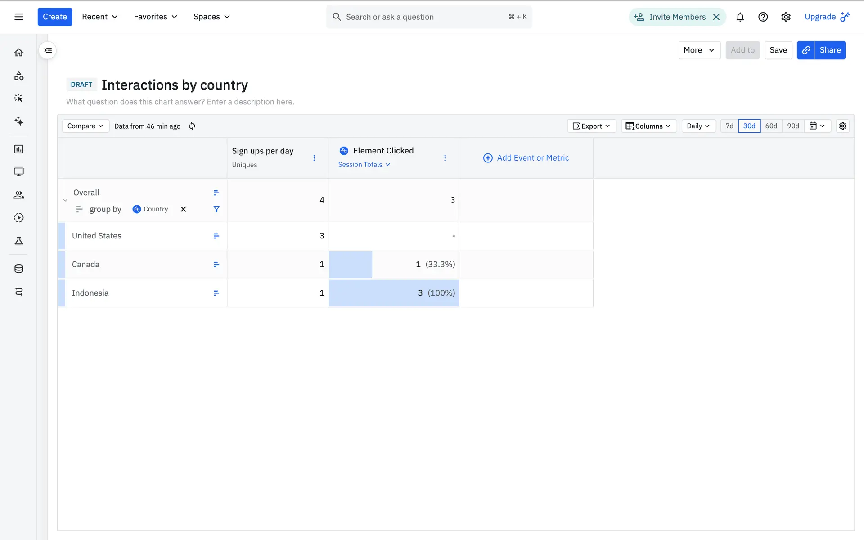Image resolution: width=864 pixels, height=540 pixels.
Task: Open the notifications bell
Action: (740, 17)
